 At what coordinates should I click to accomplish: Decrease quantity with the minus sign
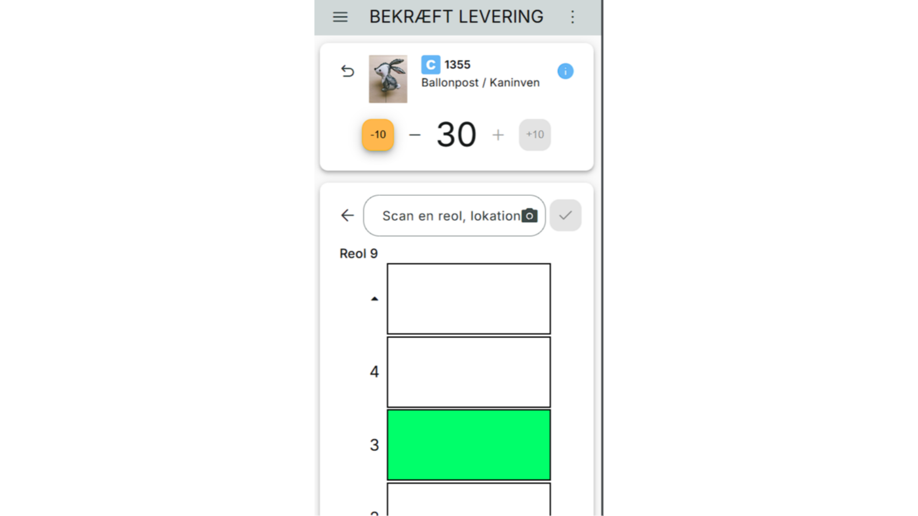[415, 135]
